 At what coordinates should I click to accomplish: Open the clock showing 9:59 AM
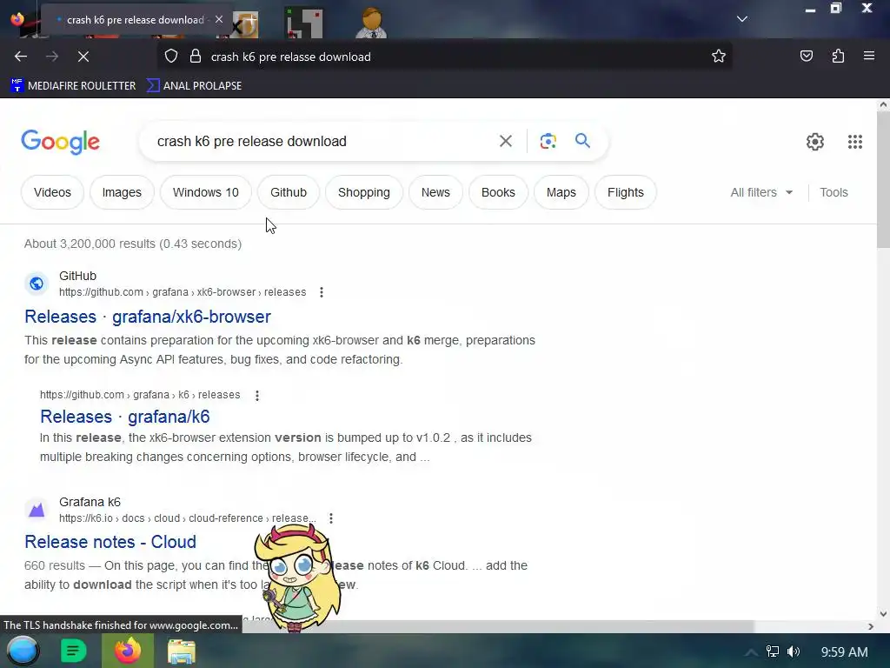pos(844,652)
